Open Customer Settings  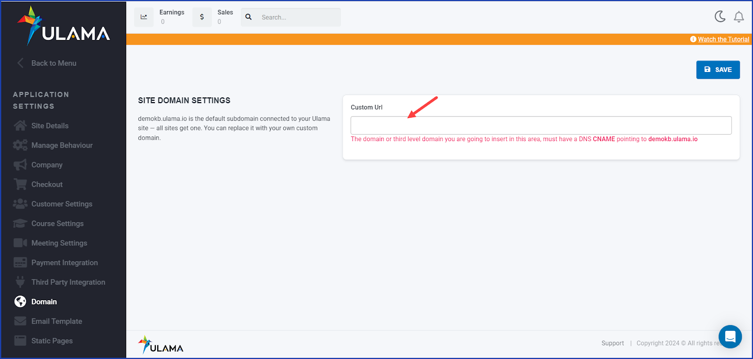[62, 204]
